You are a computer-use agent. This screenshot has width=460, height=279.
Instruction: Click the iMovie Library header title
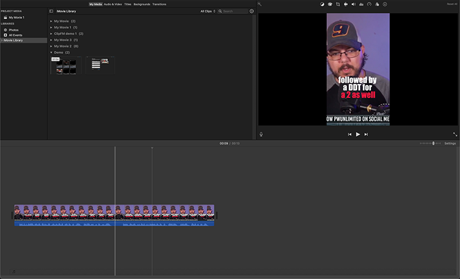(66, 11)
